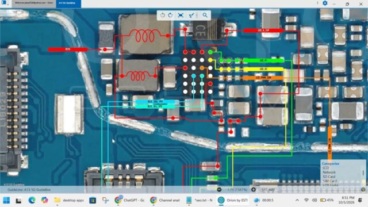Select the brush tool in the floating toolbar
Viewport: 368px width, 207px height.
(191, 16)
